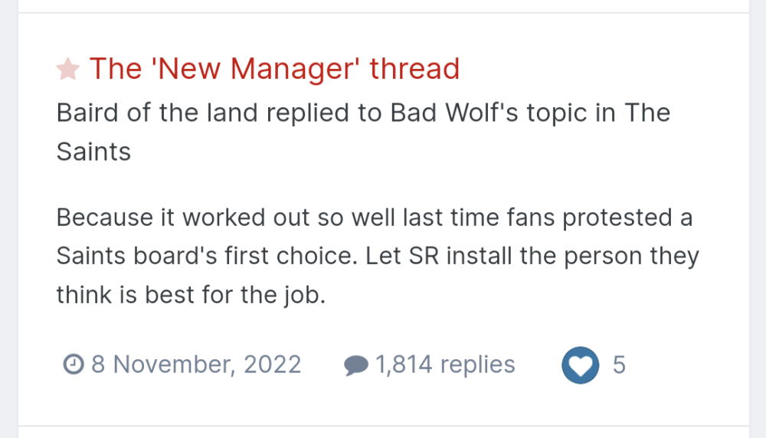766x438 pixels.
Task: Click the post excerpt starting 'Because it worked'
Action: pyautogui.click(x=374, y=256)
